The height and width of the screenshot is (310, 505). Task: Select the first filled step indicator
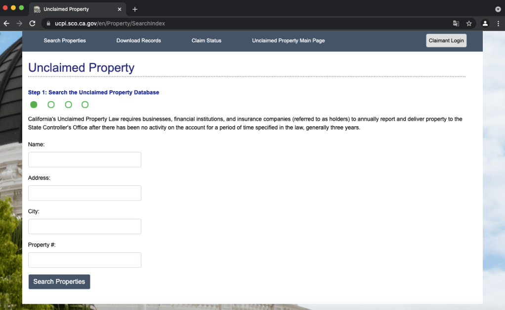click(34, 104)
